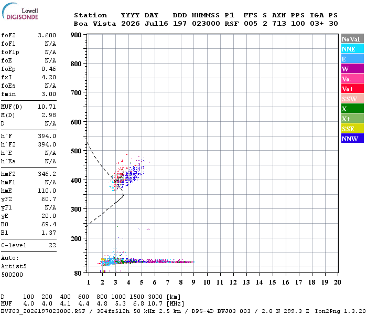Click the Artist5 auto-scaling label
The height and width of the screenshot is (315, 367).
pos(14,267)
